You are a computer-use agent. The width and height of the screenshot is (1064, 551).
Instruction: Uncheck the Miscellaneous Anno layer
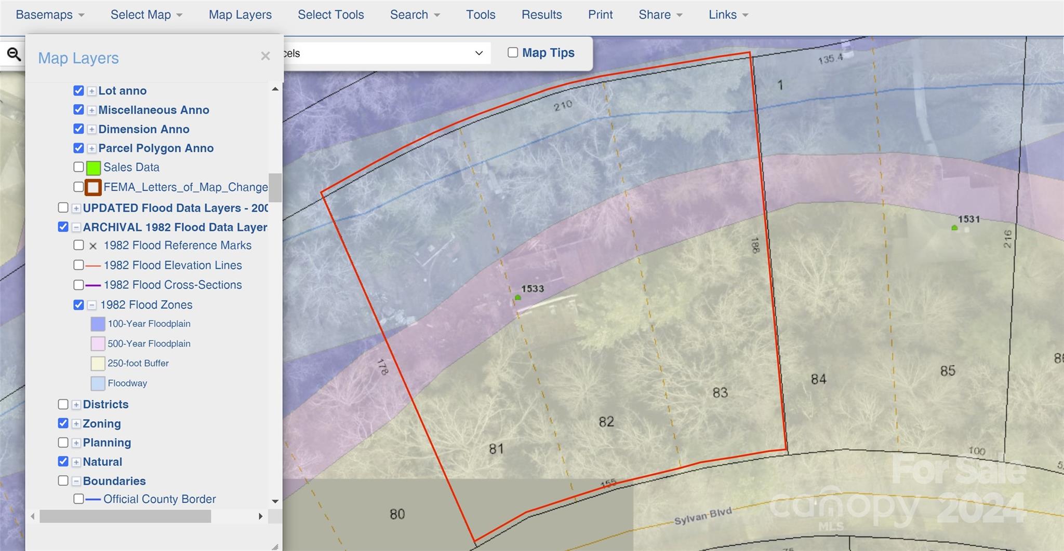78,109
